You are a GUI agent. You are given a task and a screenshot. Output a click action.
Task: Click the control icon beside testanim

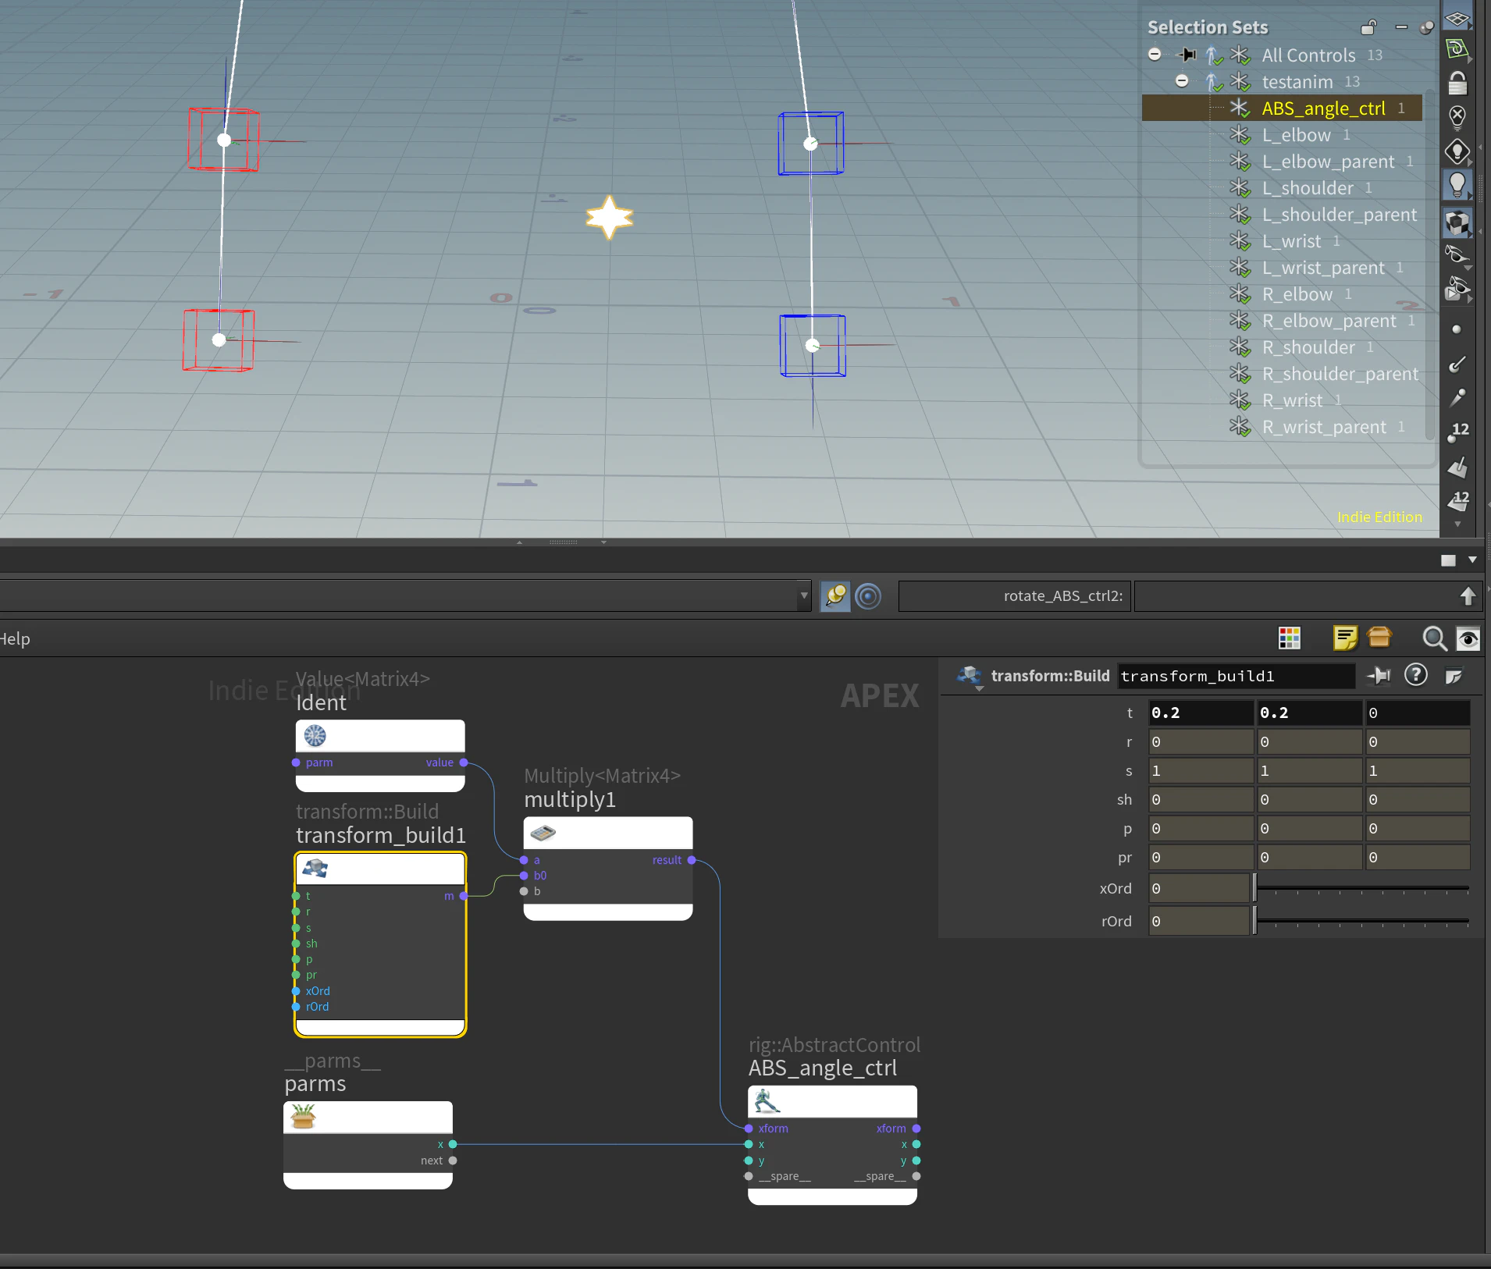(x=1240, y=81)
